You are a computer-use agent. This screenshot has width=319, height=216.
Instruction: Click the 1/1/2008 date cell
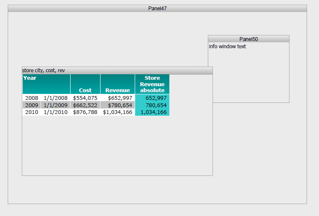tap(56, 98)
